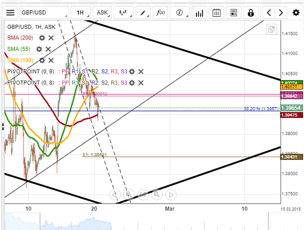Open the GBP/USD instrument dropdown

(44, 12)
